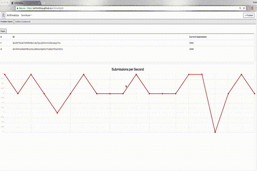This screenshot has height=171, width=257.
Task: Click the + Problem button
Action: click(x=248, y=15)
